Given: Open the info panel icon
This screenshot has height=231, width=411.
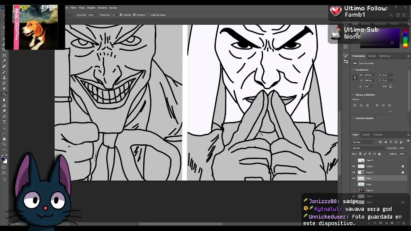Looking at the screenshot, I should coord(346,47).
